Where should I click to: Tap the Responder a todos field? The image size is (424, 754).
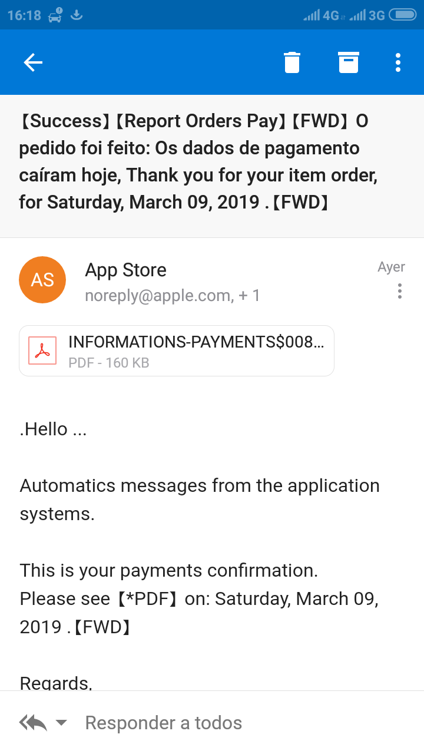pos(164,723)
